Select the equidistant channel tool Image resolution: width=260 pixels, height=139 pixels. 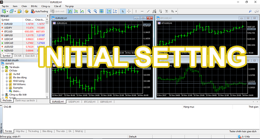154,11
